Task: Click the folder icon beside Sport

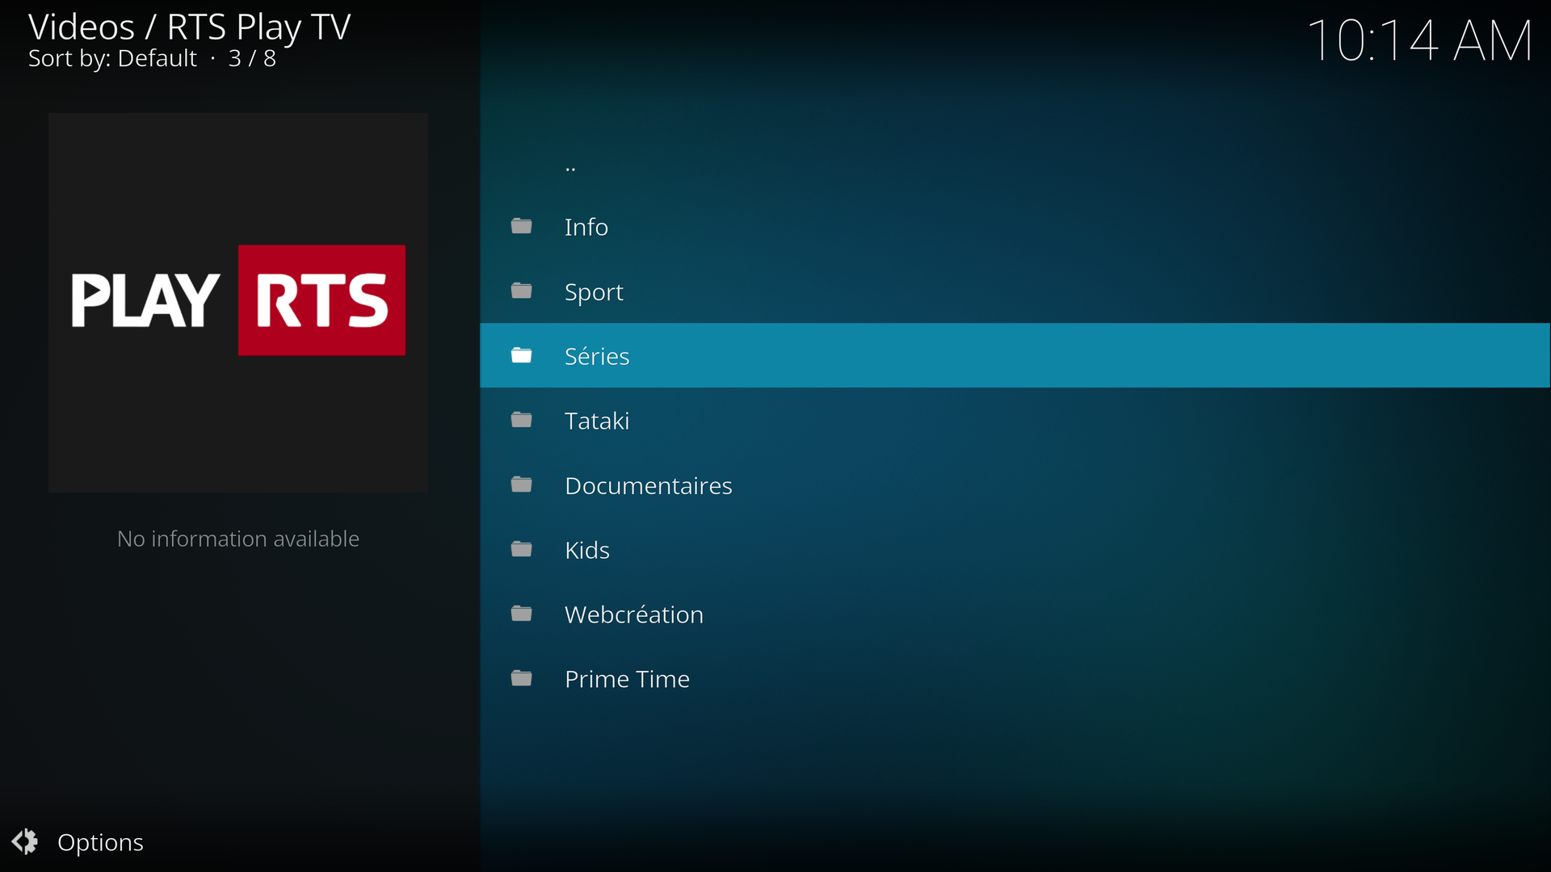Action: tap(521, 291)
